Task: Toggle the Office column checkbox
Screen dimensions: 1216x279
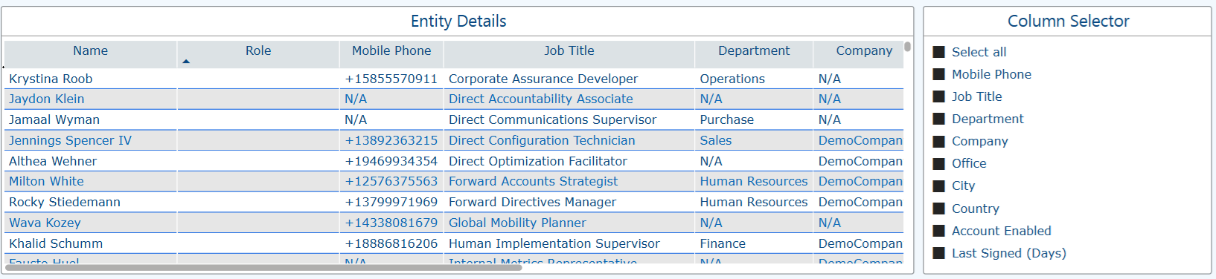Action: click(x=939, y=163)
